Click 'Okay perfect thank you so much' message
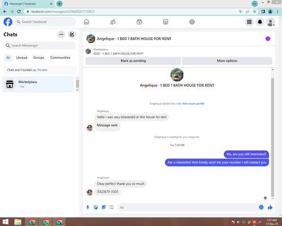Screen dimensions: 282x226 (121, 184)
